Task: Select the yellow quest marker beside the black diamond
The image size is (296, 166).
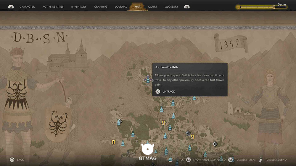Action: [x=193, y=137]
